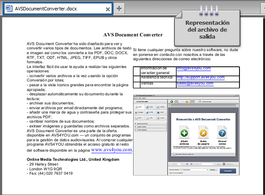Click yellow folder toolbar icon in embedded screenshot

click(187, 102)
